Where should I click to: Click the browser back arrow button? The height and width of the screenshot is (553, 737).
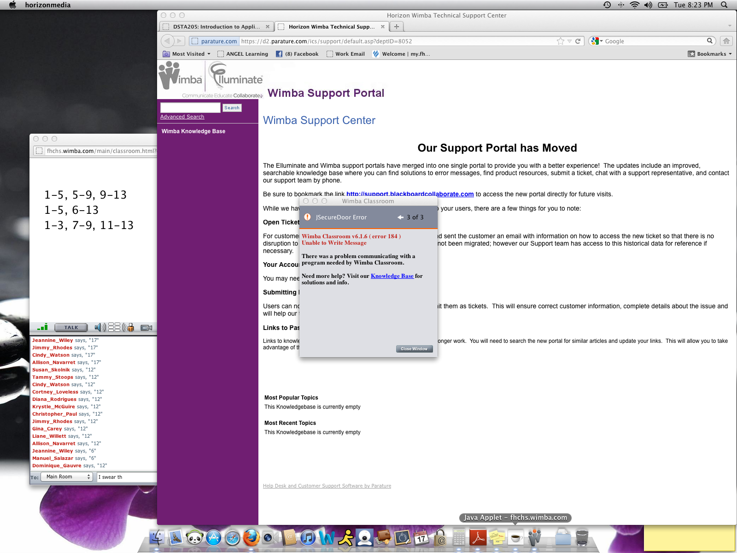coord(167,41)
